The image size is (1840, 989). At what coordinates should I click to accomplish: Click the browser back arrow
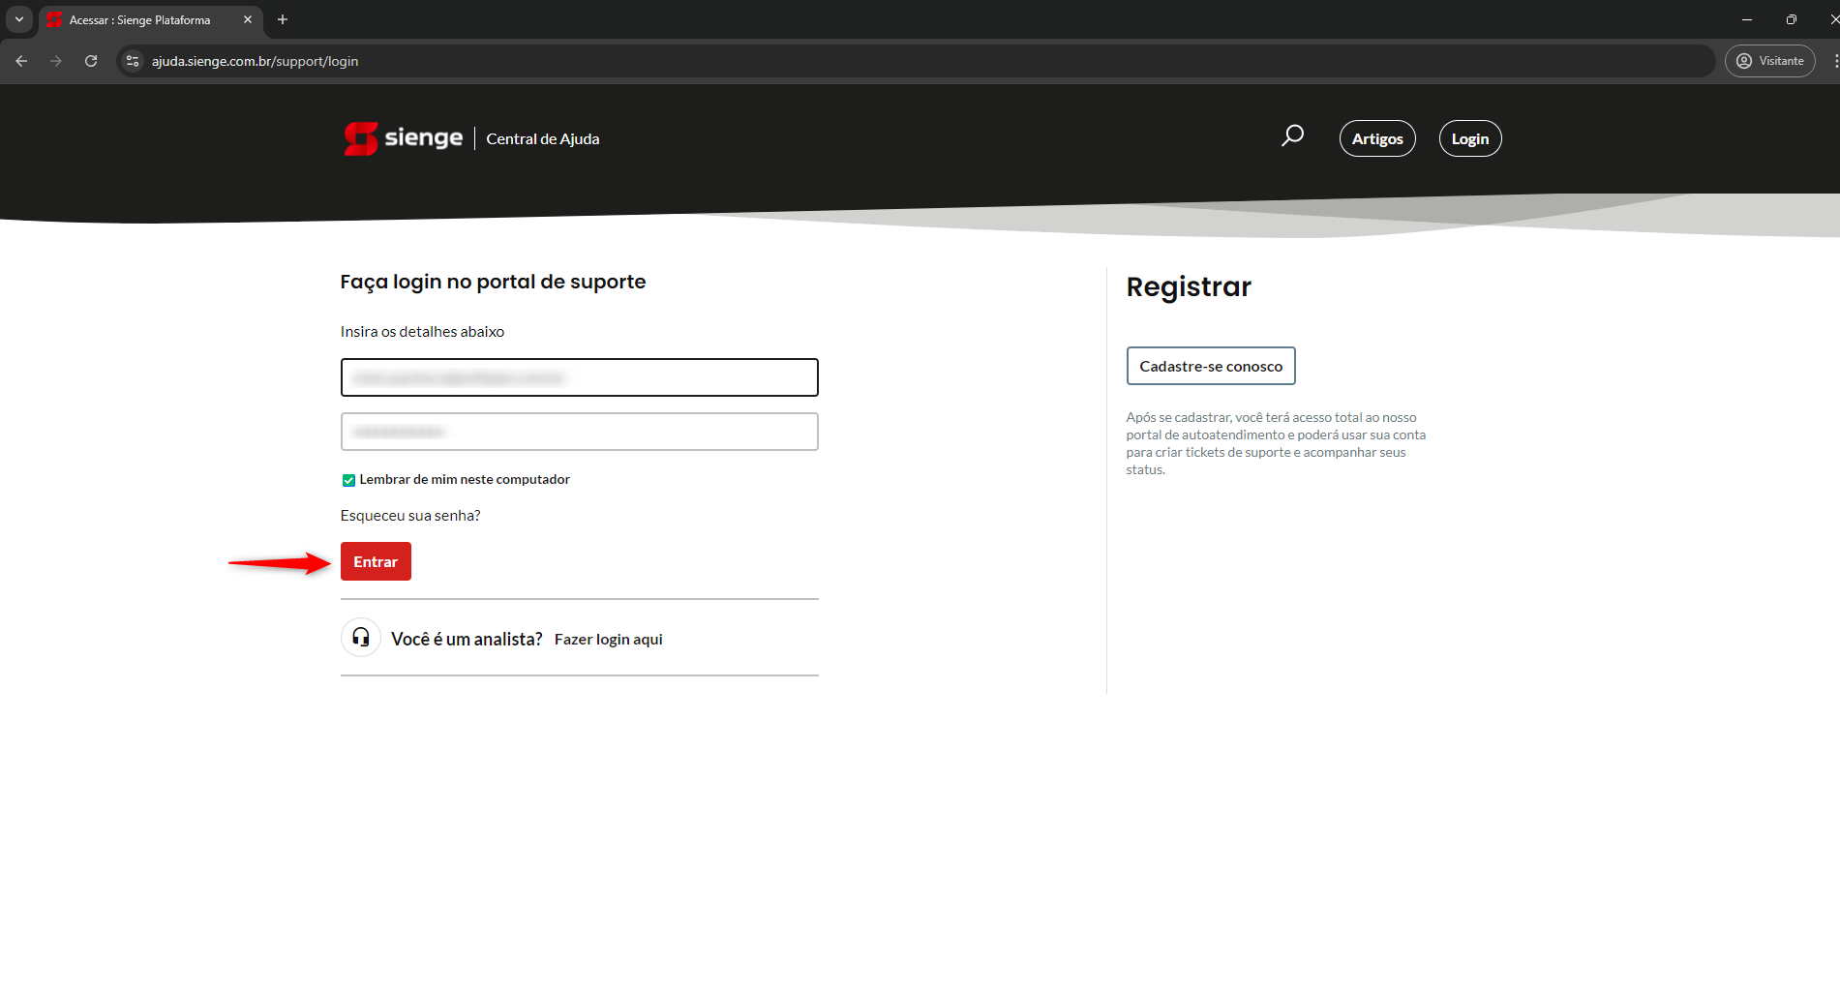coord(21,61)
